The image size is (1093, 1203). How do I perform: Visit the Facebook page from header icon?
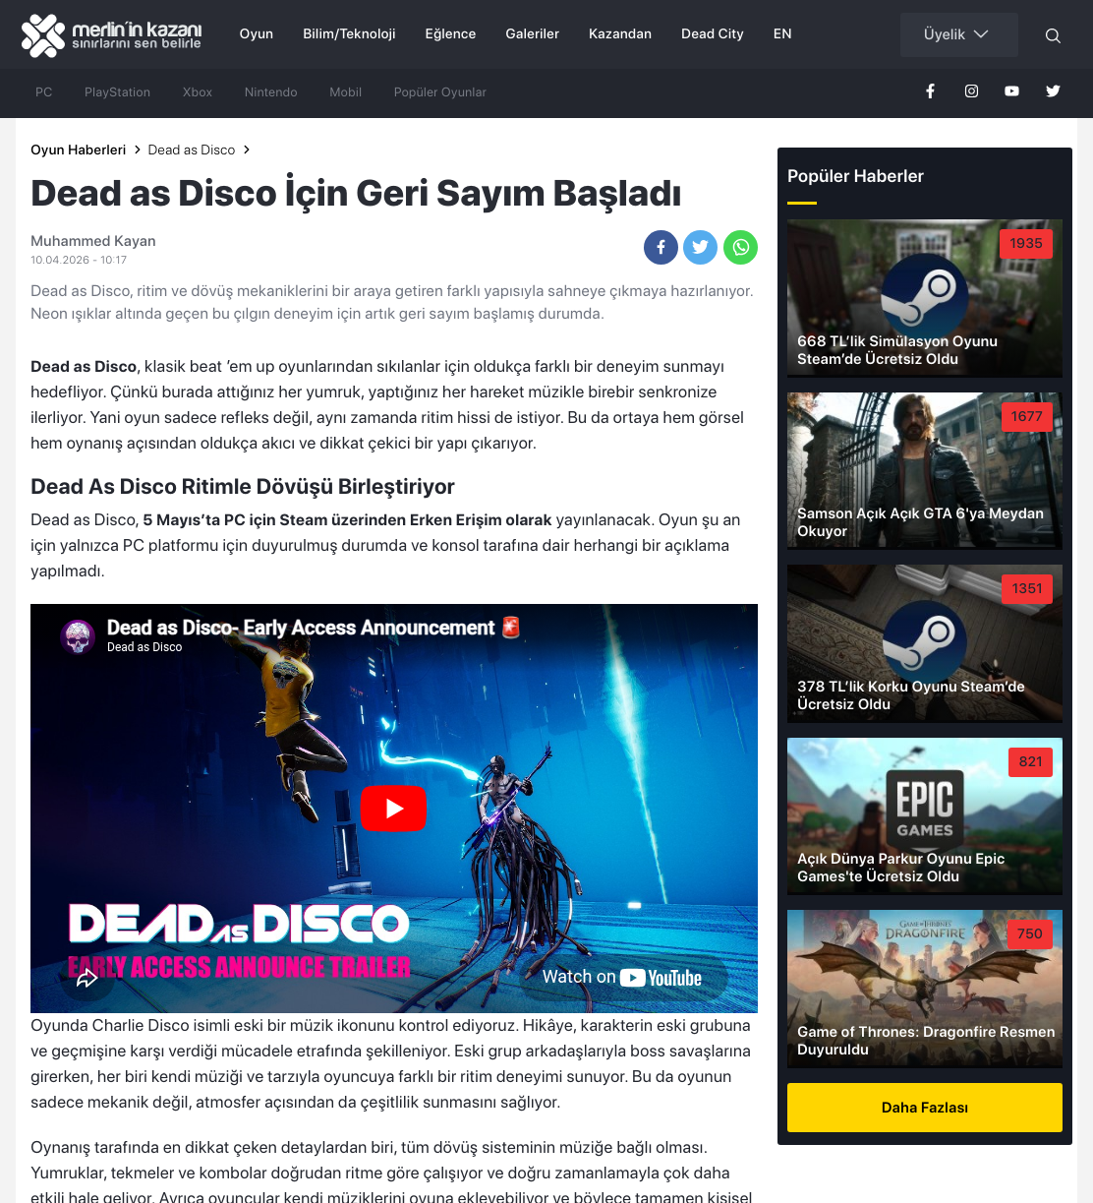click(930, 91)
